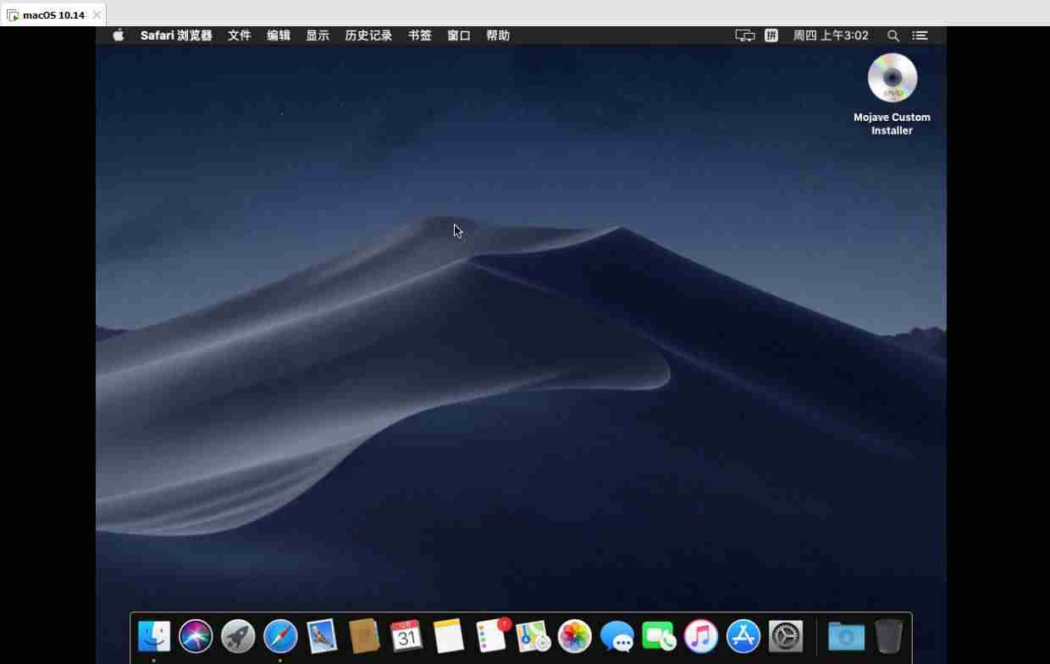Open the 文件 menu
Viewport: 1050px width, 664px height.
tap(240, 36)
